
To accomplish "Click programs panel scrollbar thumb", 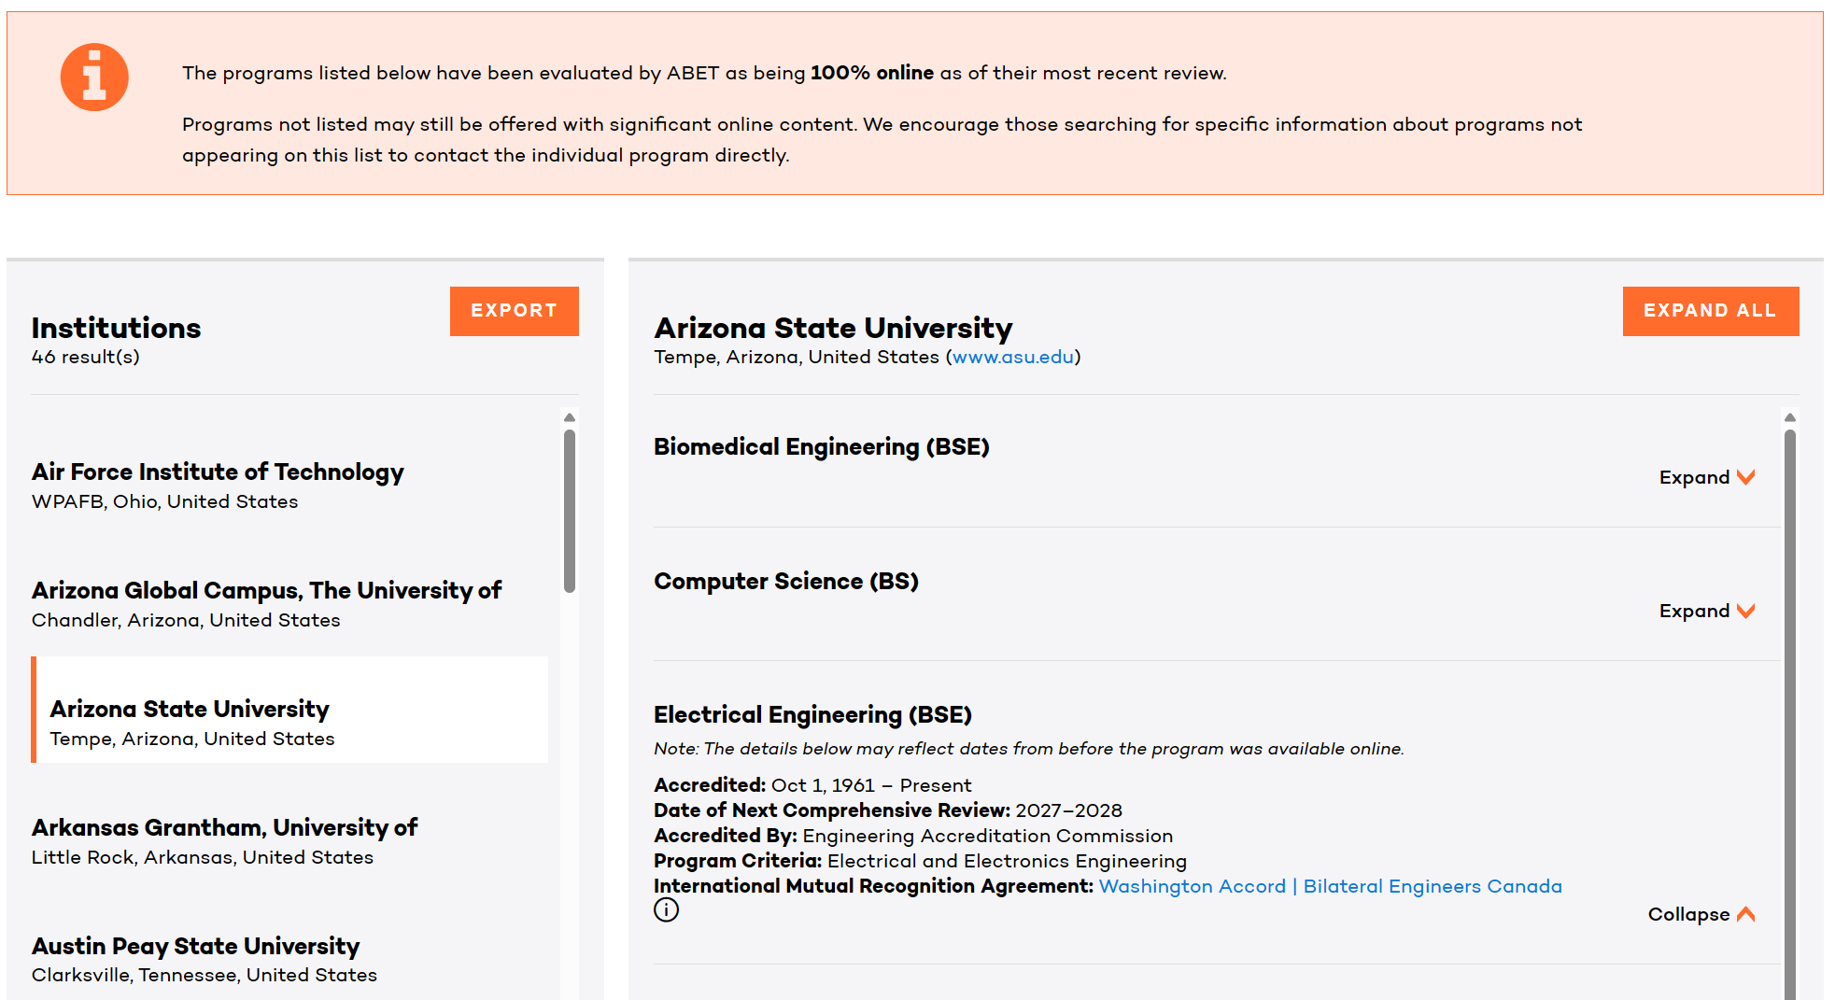I will click(x=1789, y=710).
